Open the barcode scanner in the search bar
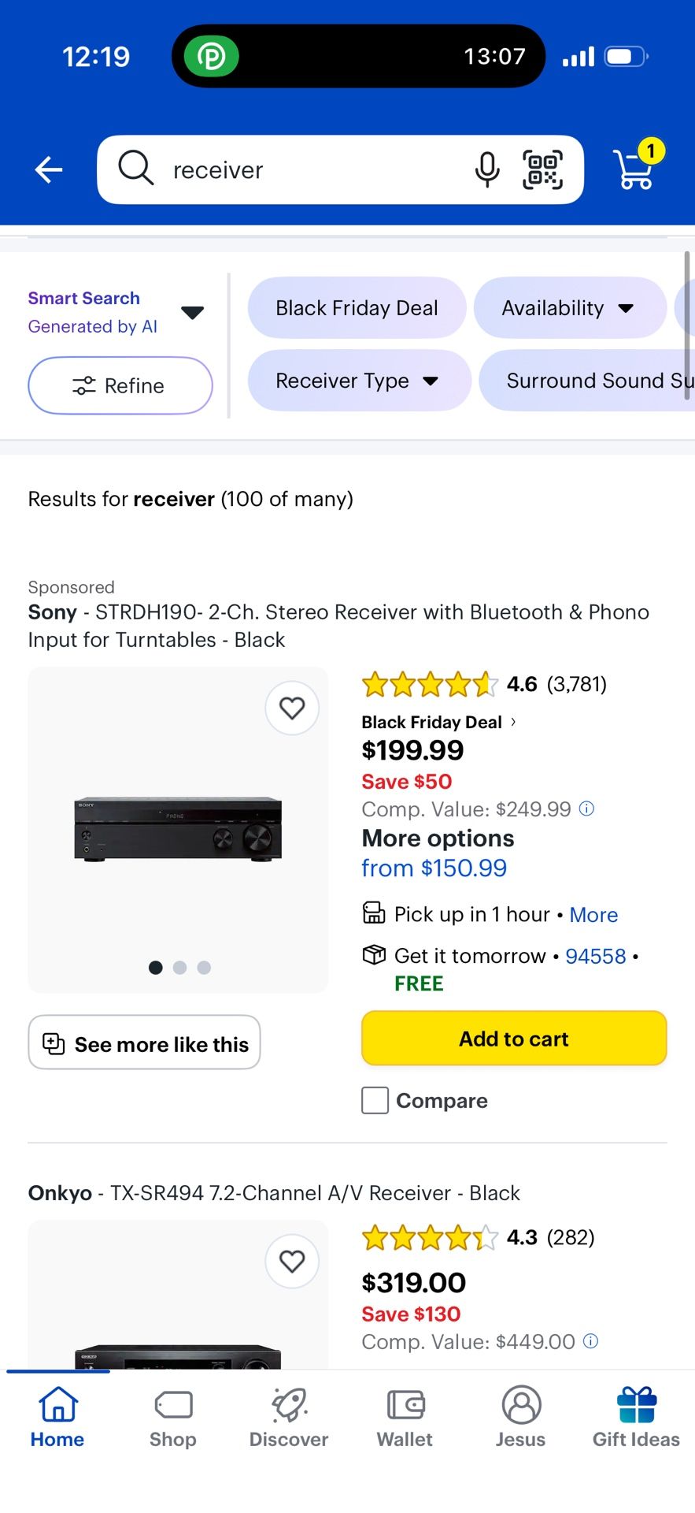The width and height of the screenshot is (695, 1513). click(x=544, y=169)
